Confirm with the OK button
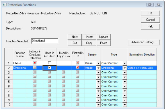The image size is (166, 110). (150, 13)
